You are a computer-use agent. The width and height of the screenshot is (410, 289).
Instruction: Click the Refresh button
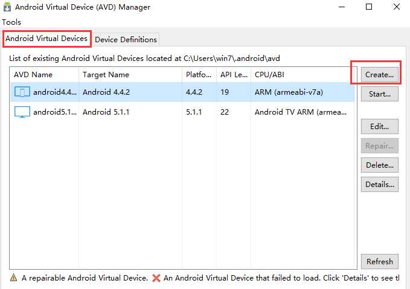pos(380,262)
